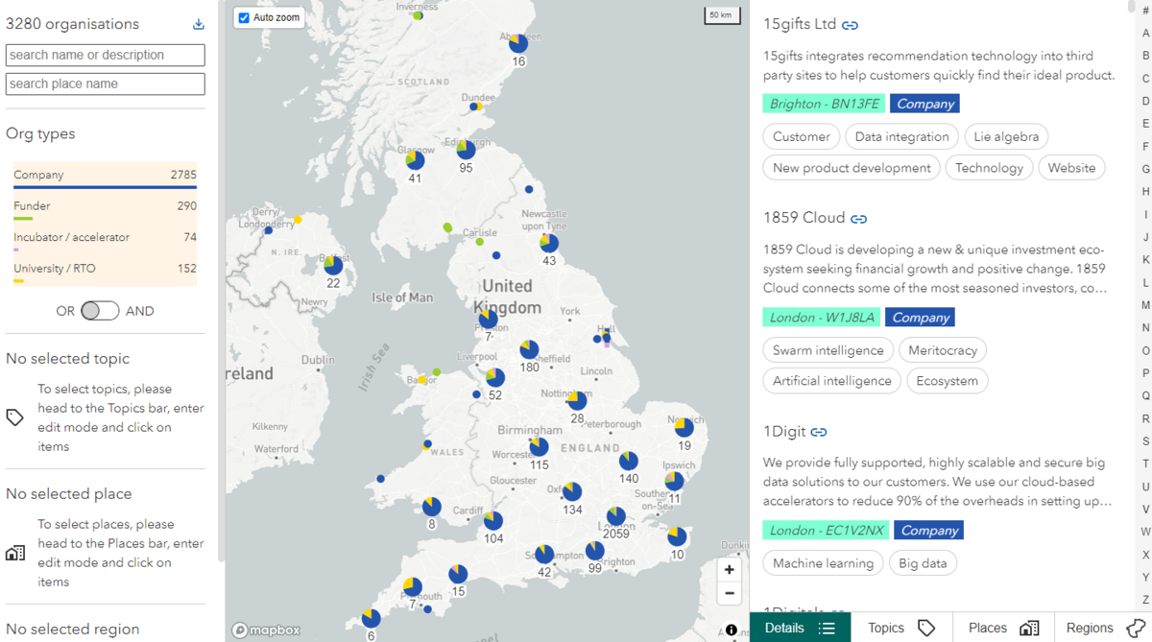
Task: Zoom in on the map
Action: click(730, 569)
